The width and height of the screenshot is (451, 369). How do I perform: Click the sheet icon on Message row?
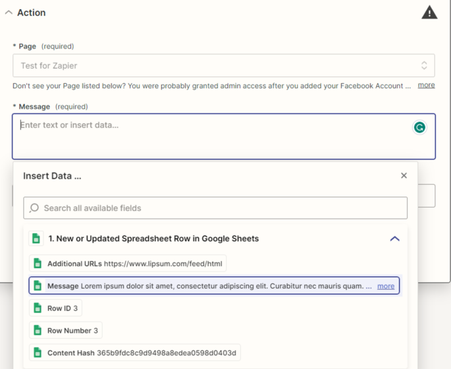click(38, 286)
